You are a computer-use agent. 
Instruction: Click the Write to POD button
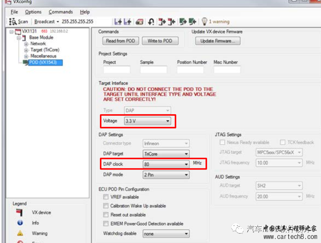coord(160,41)
